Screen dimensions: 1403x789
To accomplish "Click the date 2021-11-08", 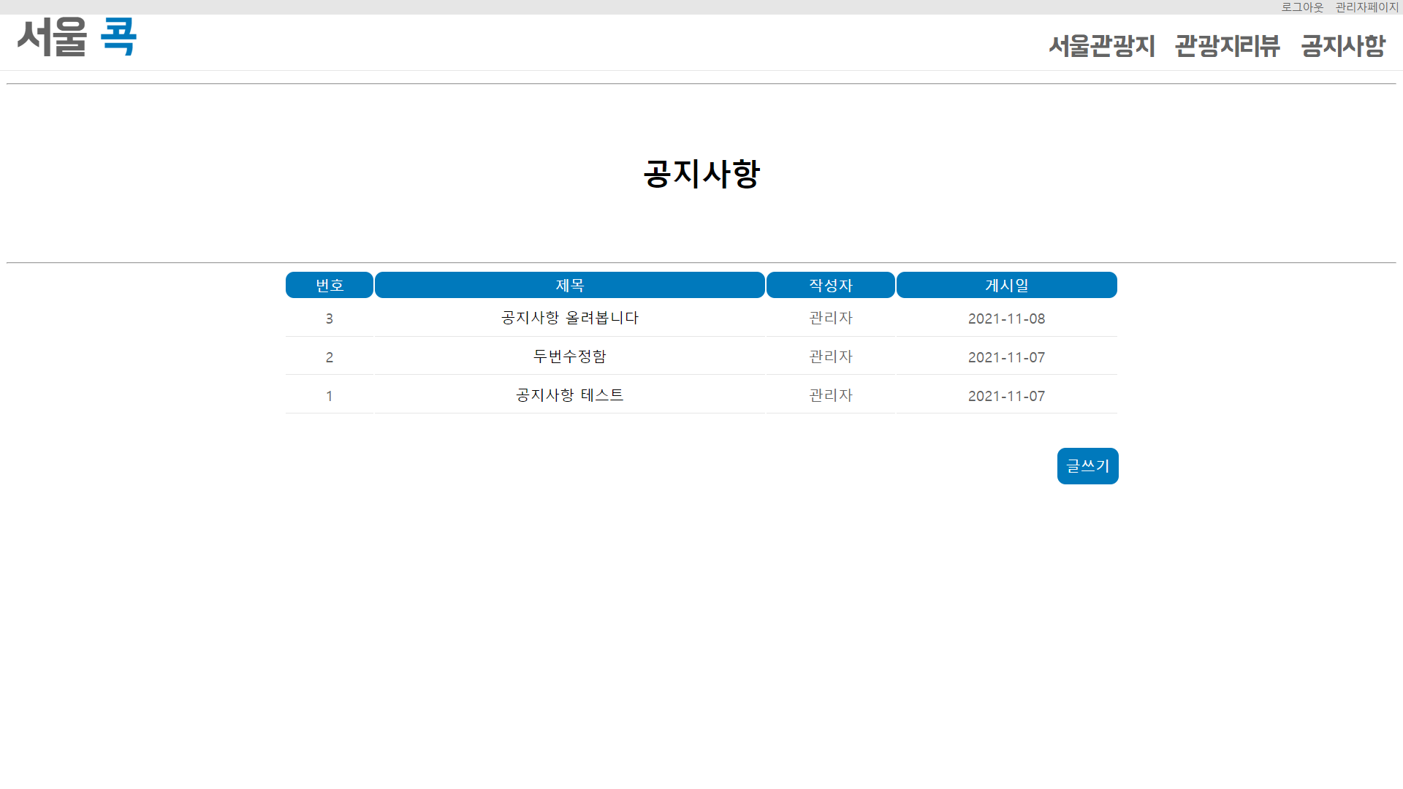I will (1007, 319).
